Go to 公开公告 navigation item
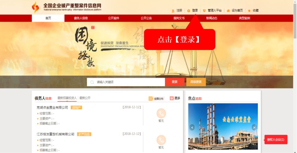 click(146, 18)
